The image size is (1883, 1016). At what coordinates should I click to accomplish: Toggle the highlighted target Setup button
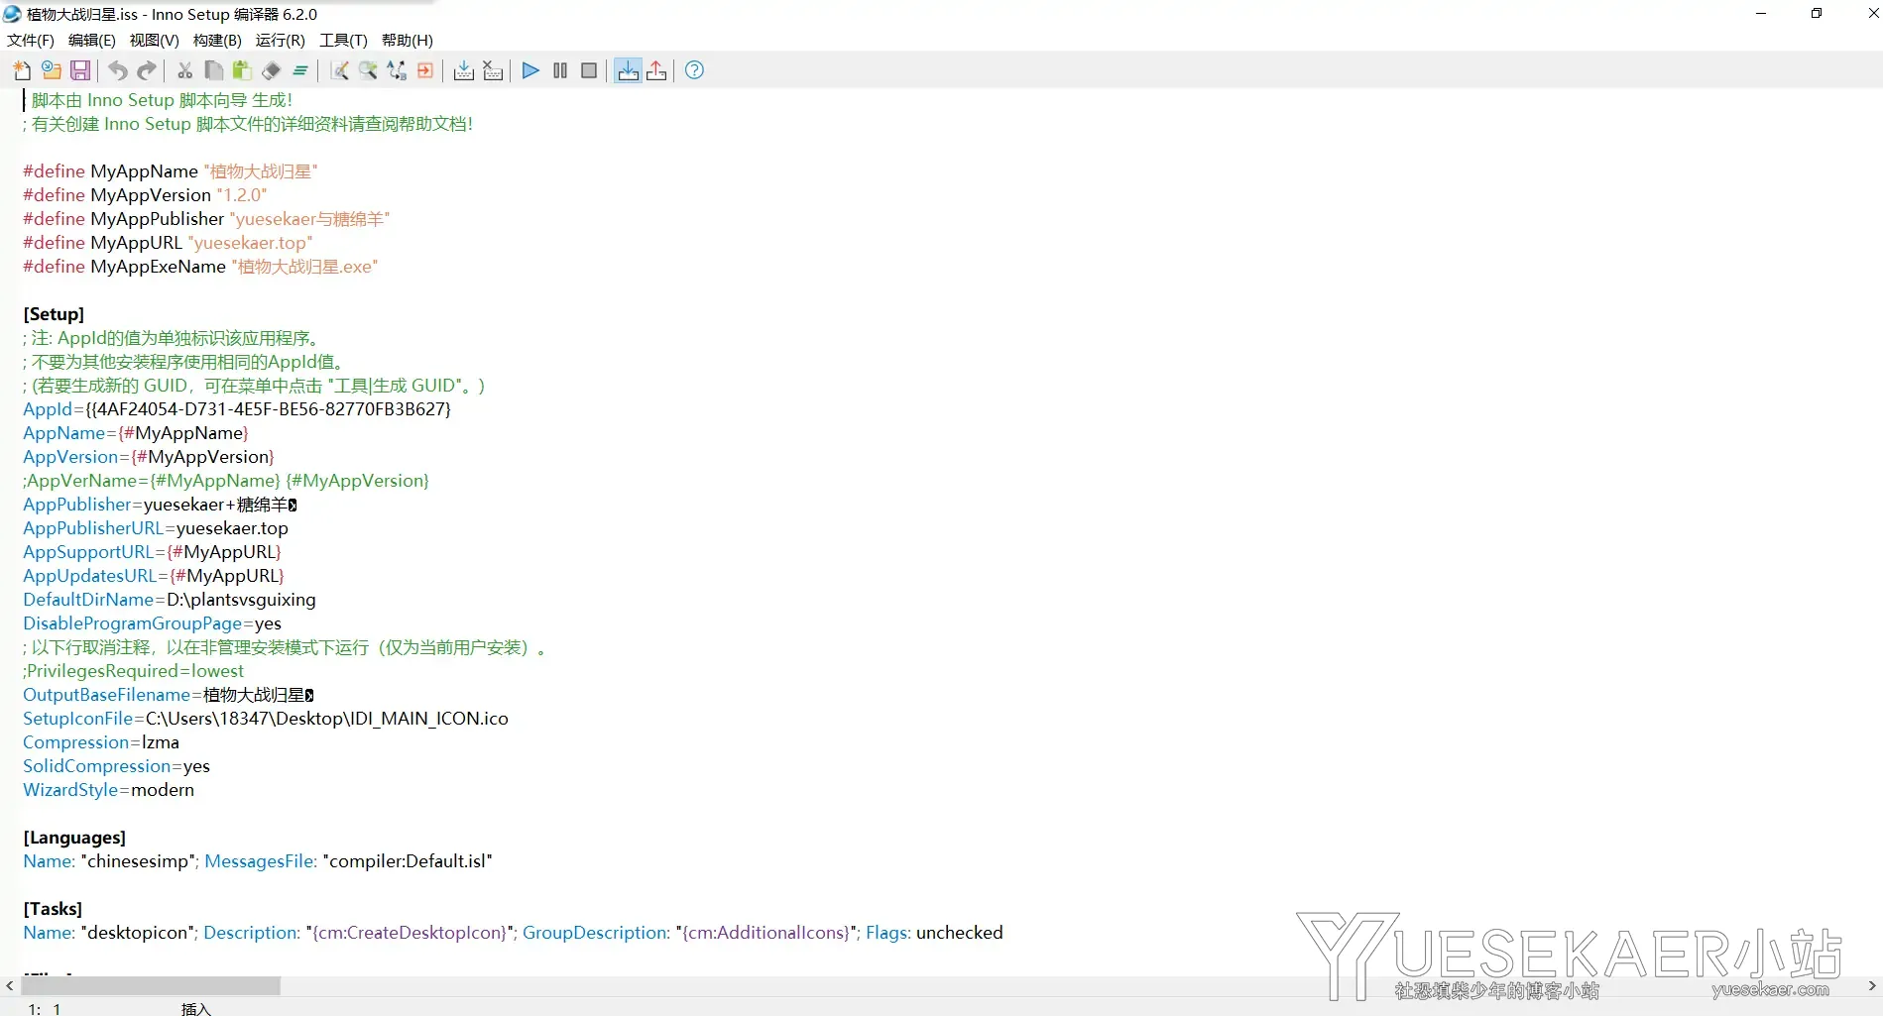pos(628,70)
